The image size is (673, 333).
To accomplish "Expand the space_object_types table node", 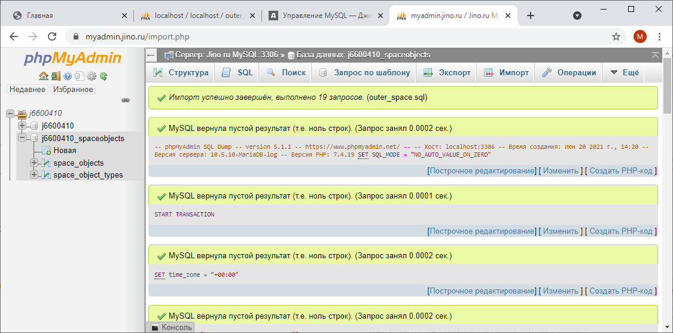I will click(x=34, y=175).
